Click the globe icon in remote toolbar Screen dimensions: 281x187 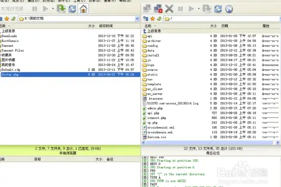[229, 9]
